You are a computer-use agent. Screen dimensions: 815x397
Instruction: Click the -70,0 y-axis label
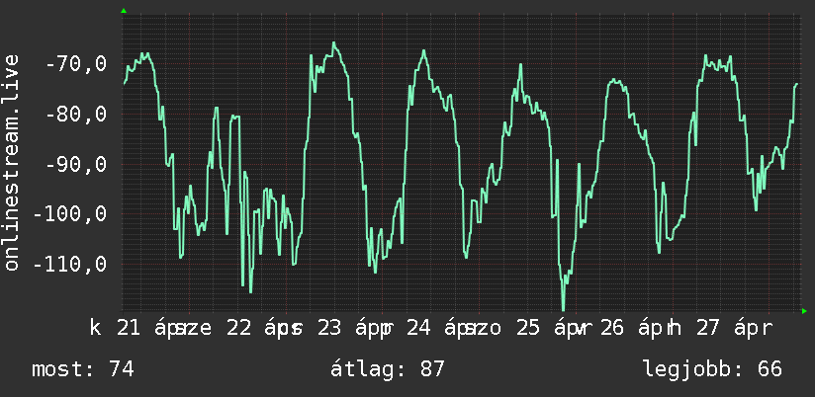coord(76,65)
